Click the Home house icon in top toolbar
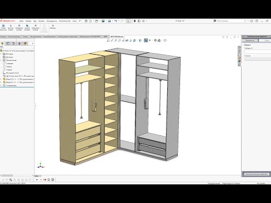The width and height of the screenshot is (271, 203). (86, 21)
